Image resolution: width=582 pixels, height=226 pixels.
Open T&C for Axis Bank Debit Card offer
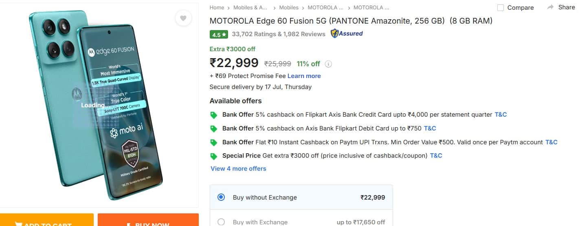click(430, 128)
